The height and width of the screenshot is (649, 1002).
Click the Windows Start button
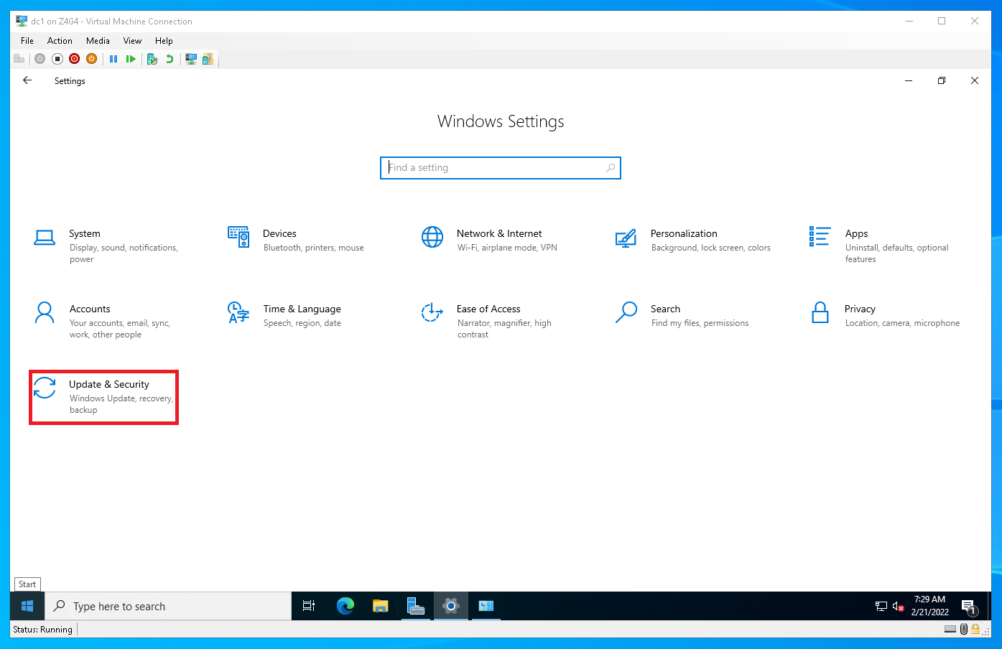[x=27, y=607]
